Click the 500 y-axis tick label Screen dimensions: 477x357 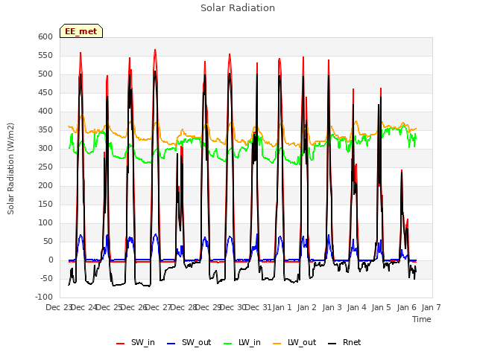point(45,74)
